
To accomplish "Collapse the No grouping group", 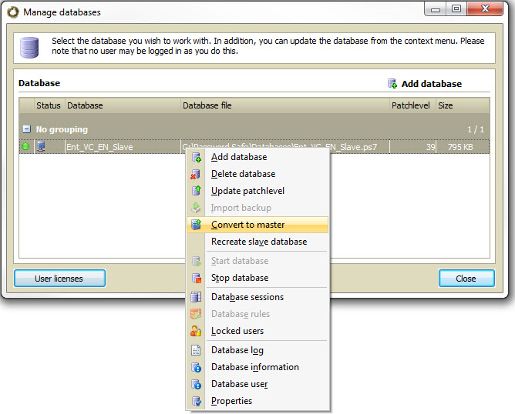I will coord(27,129).
